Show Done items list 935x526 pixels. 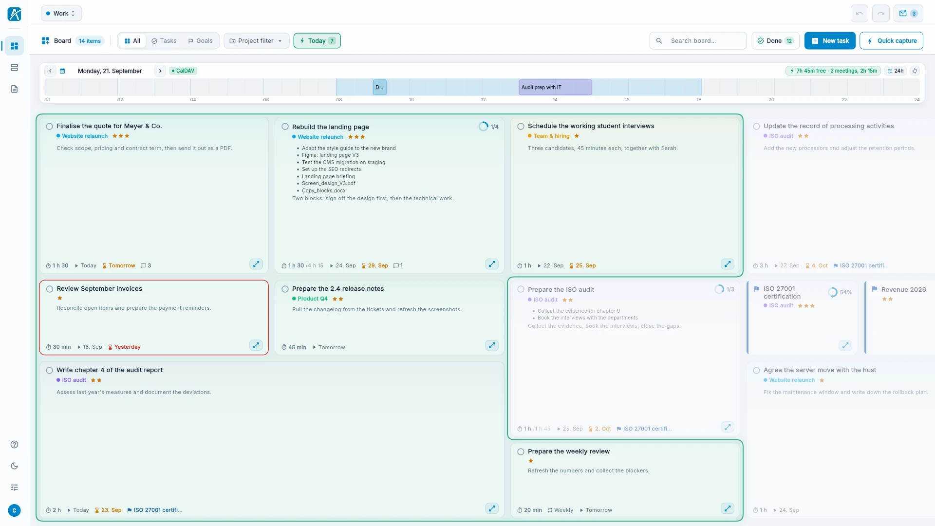[x=775, y=41]
